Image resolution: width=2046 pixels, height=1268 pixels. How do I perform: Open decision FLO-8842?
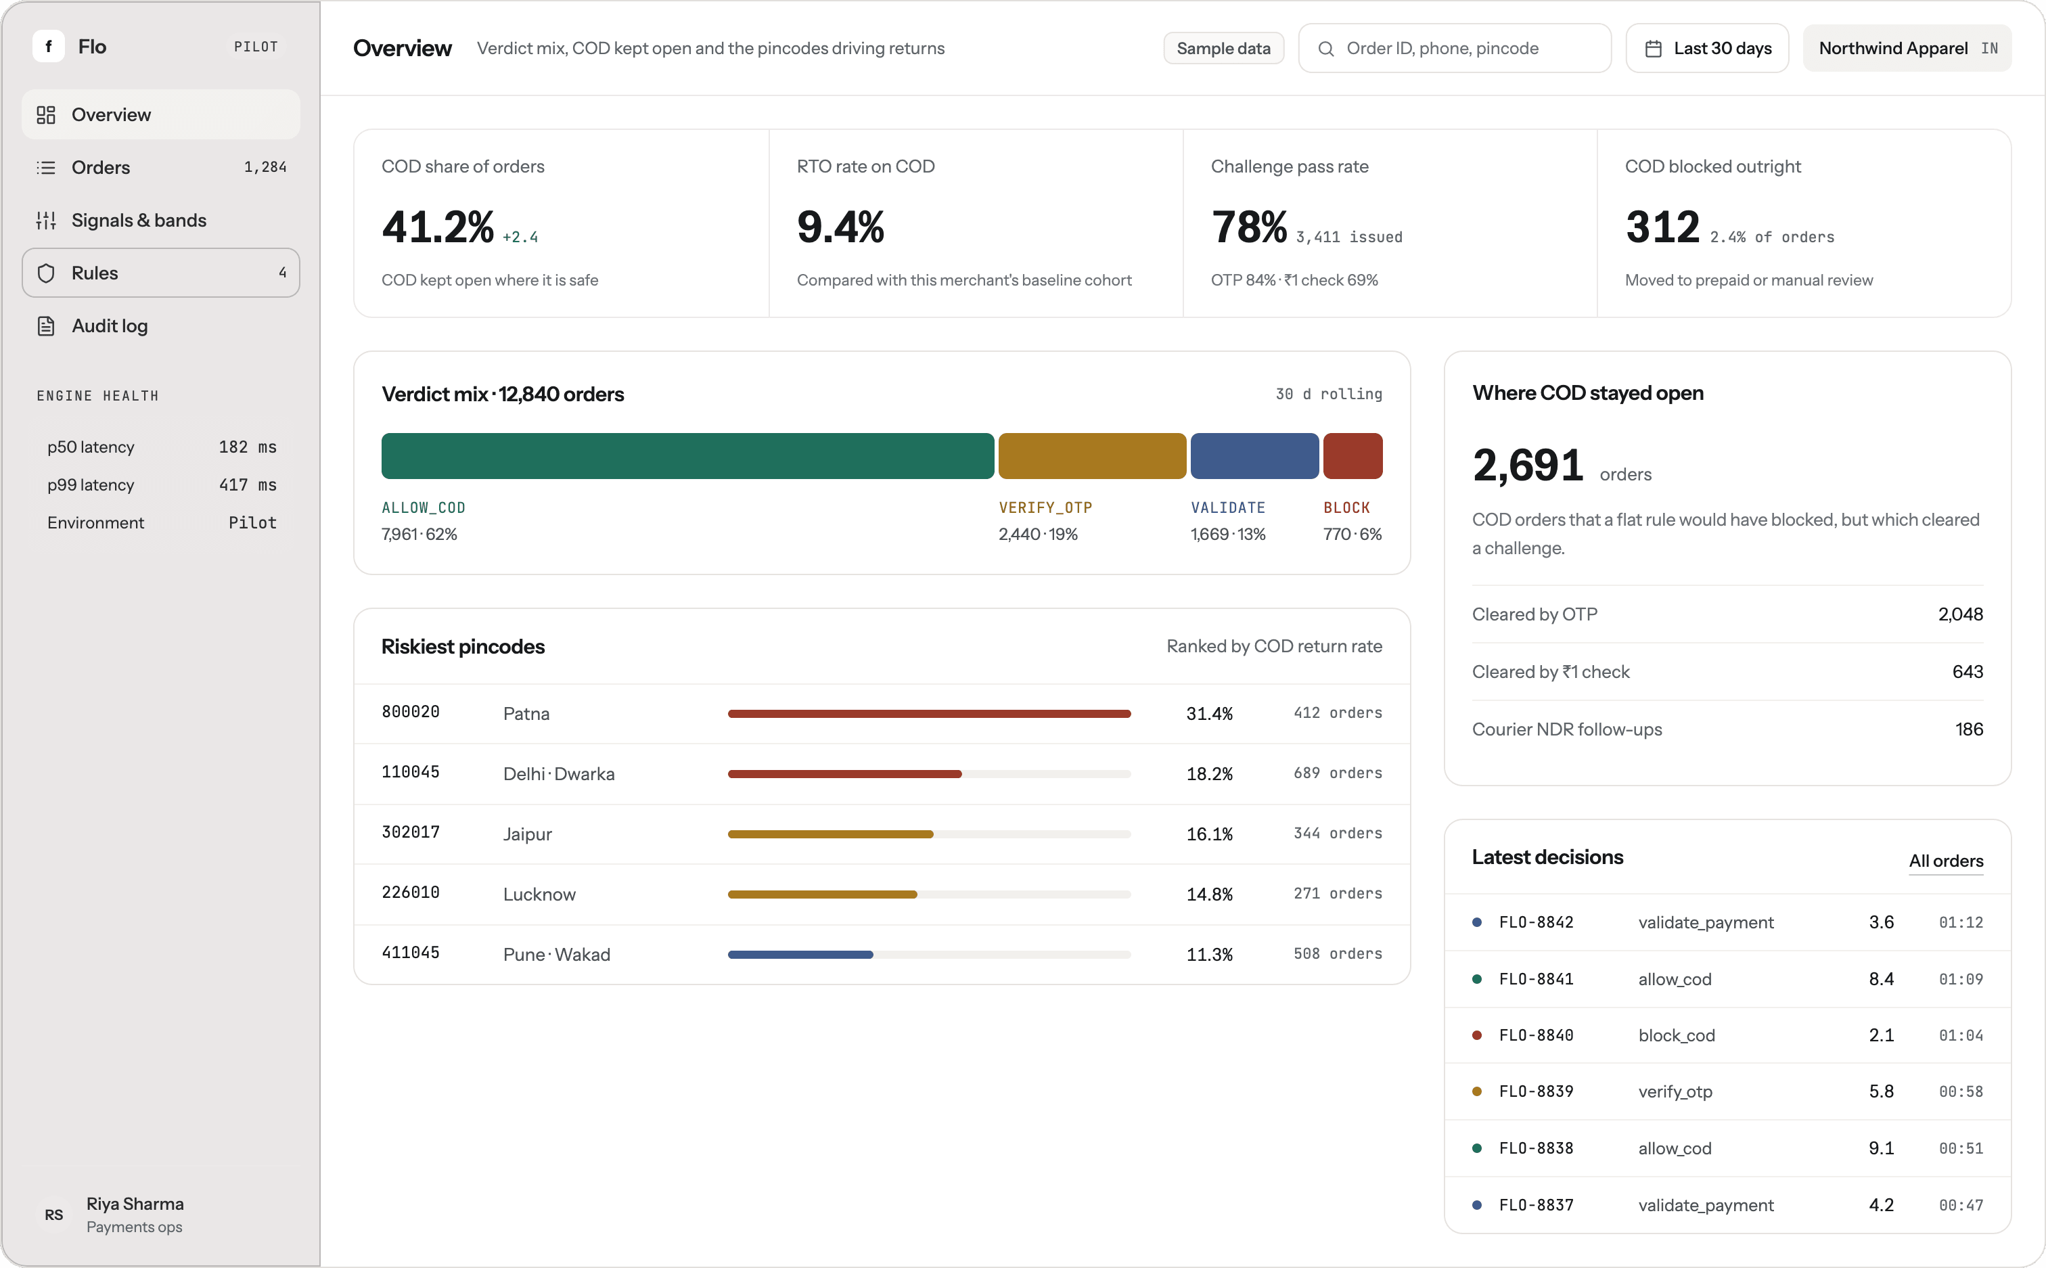(x=1727, y=922)
